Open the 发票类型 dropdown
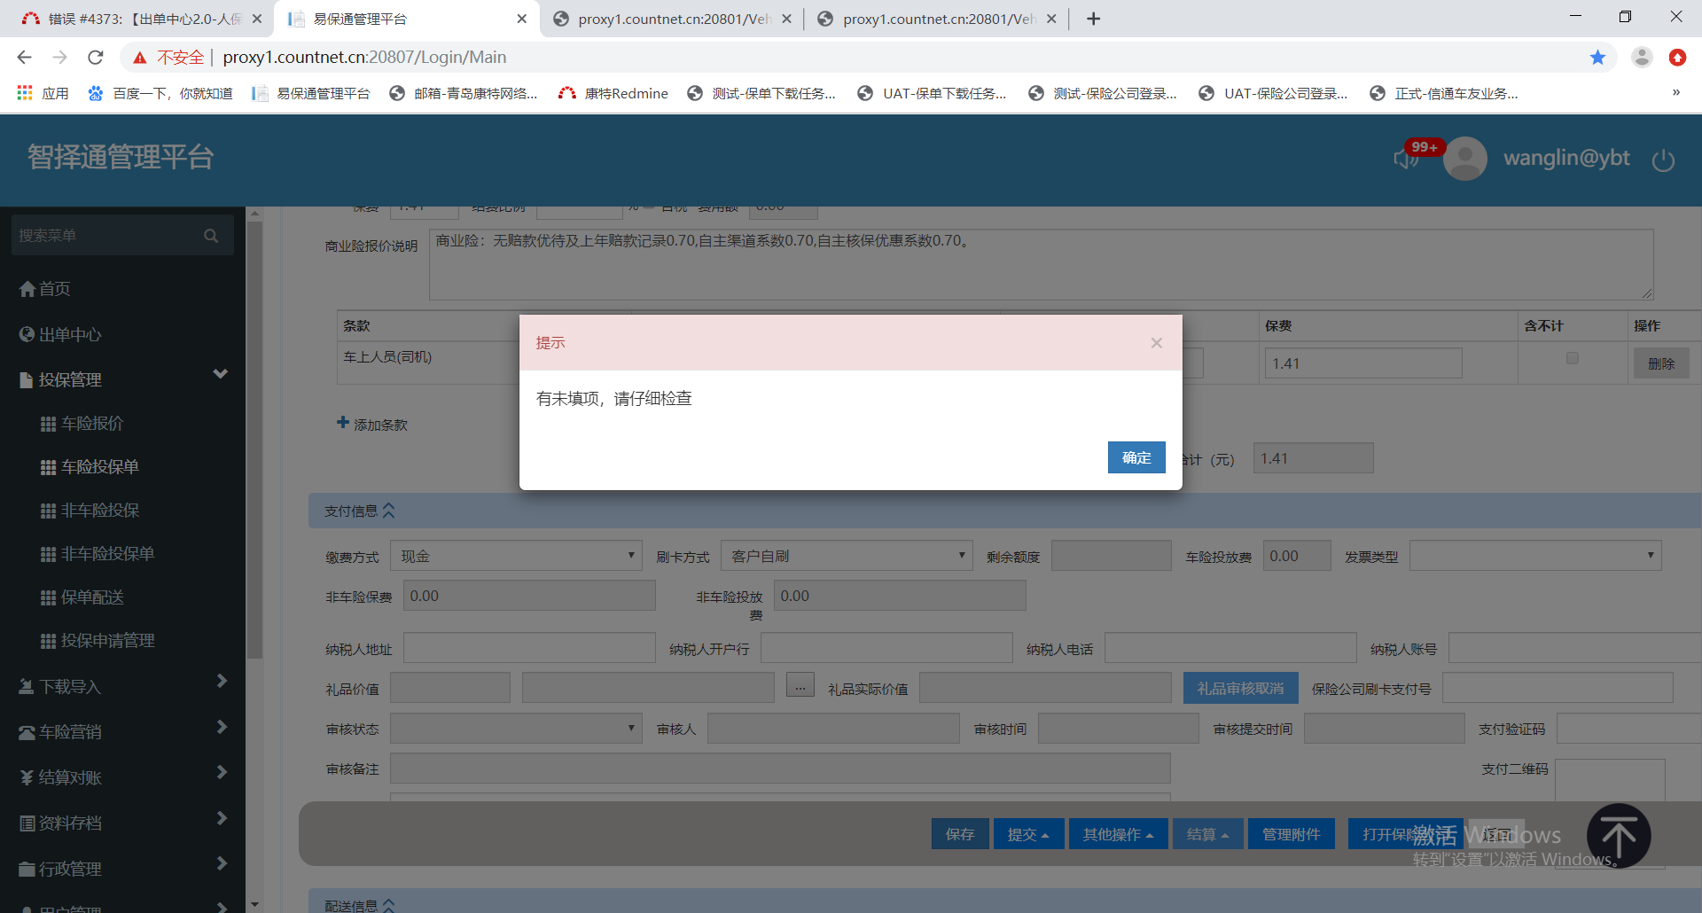Screen dimensions: 1702x913 click(1535, 556)
